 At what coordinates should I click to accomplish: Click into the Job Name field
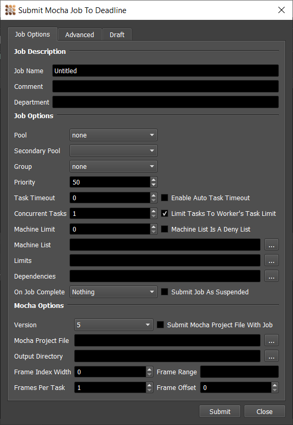tap(166, 71)
